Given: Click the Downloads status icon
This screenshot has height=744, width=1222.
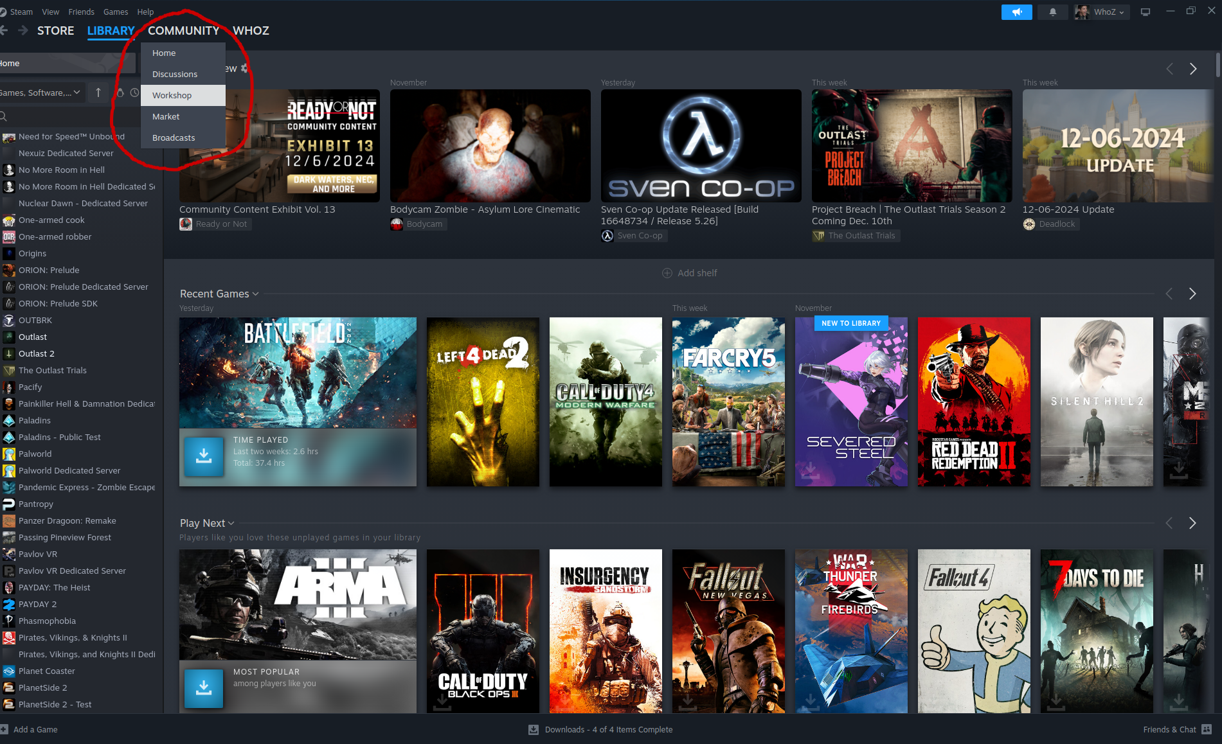Looking at the screenshot, I should [x=533, y=729].
